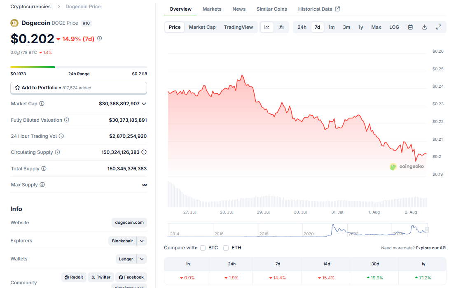Click the #10 rank badge

pyautogui.click(x=86, y=23)
